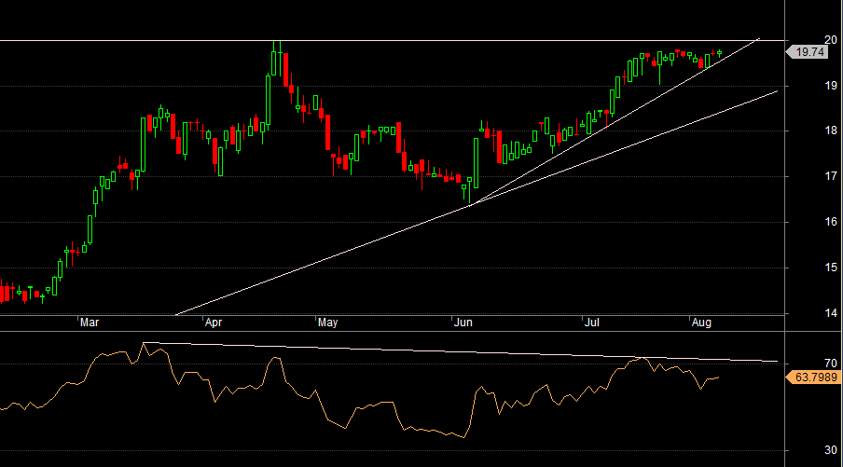Click the 16 price axis label

pyautogui.click(x=831, y=222)
